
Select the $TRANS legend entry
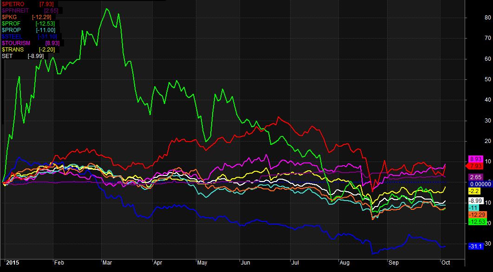click(x=13, y=50)
